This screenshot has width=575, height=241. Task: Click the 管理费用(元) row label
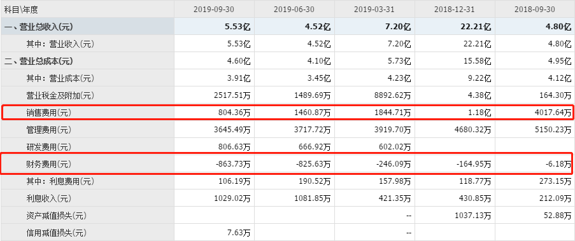[x=49, y=130]
